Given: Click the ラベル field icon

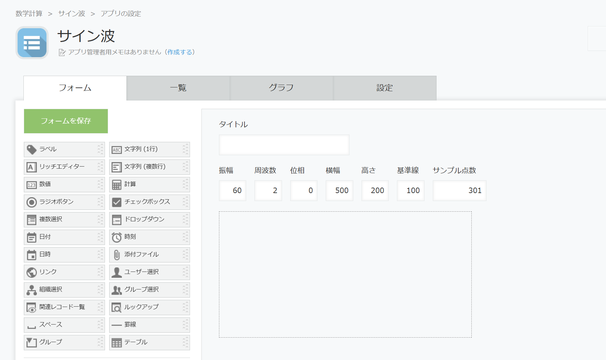Looking at the screenshot, I should click(32, 149).
